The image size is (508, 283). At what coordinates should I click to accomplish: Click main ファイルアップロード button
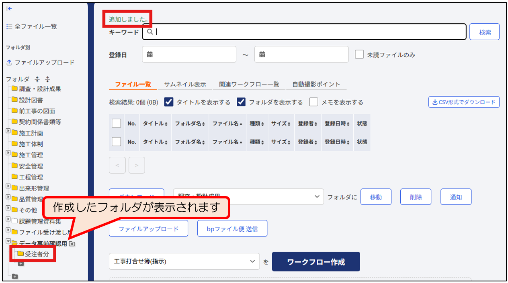click(148, 229)
